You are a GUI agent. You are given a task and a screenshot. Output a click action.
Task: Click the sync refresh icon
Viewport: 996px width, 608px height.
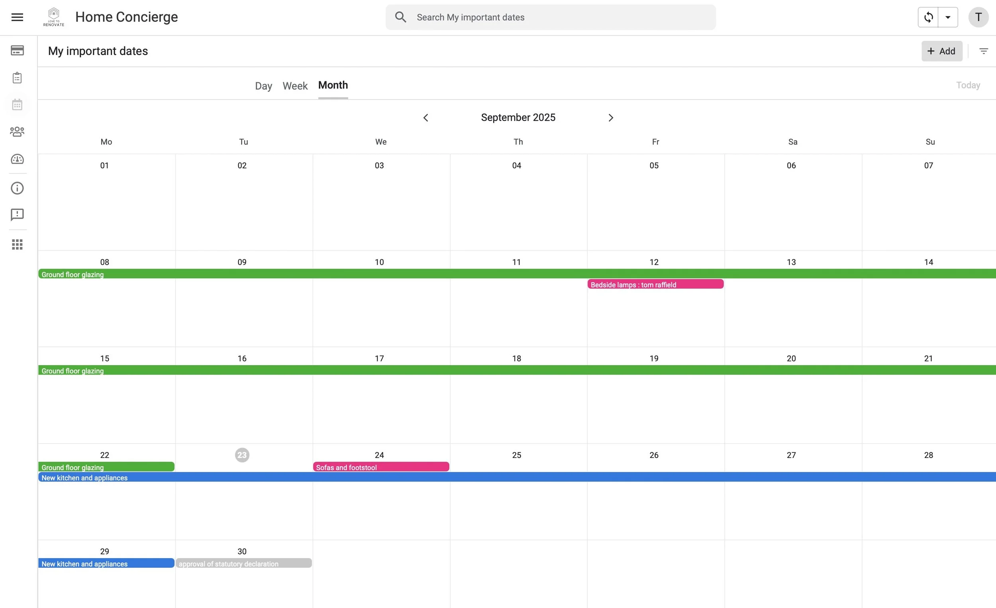(x=928, y=17)
